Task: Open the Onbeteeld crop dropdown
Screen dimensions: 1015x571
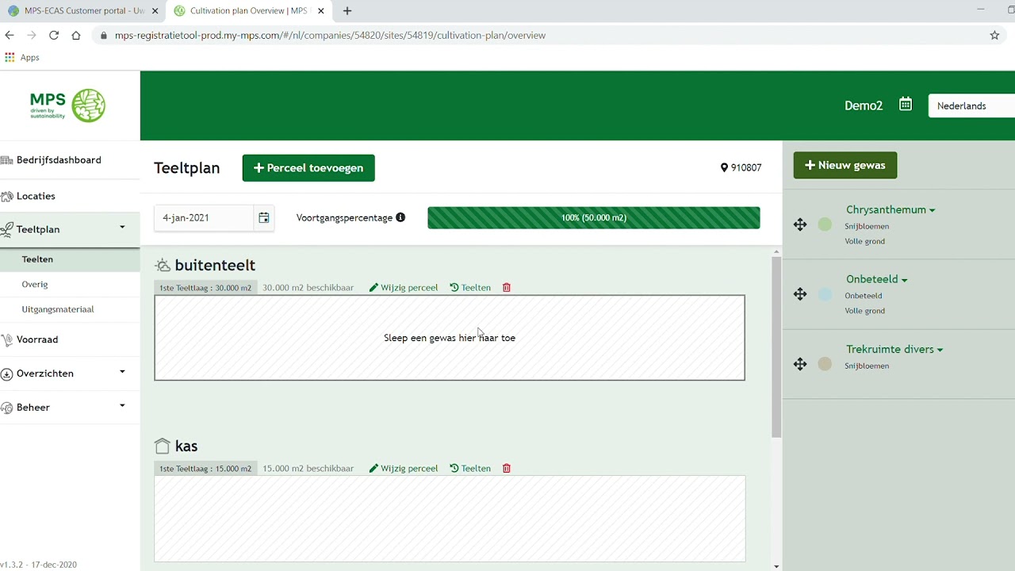Action: click(x=877, y=279)
